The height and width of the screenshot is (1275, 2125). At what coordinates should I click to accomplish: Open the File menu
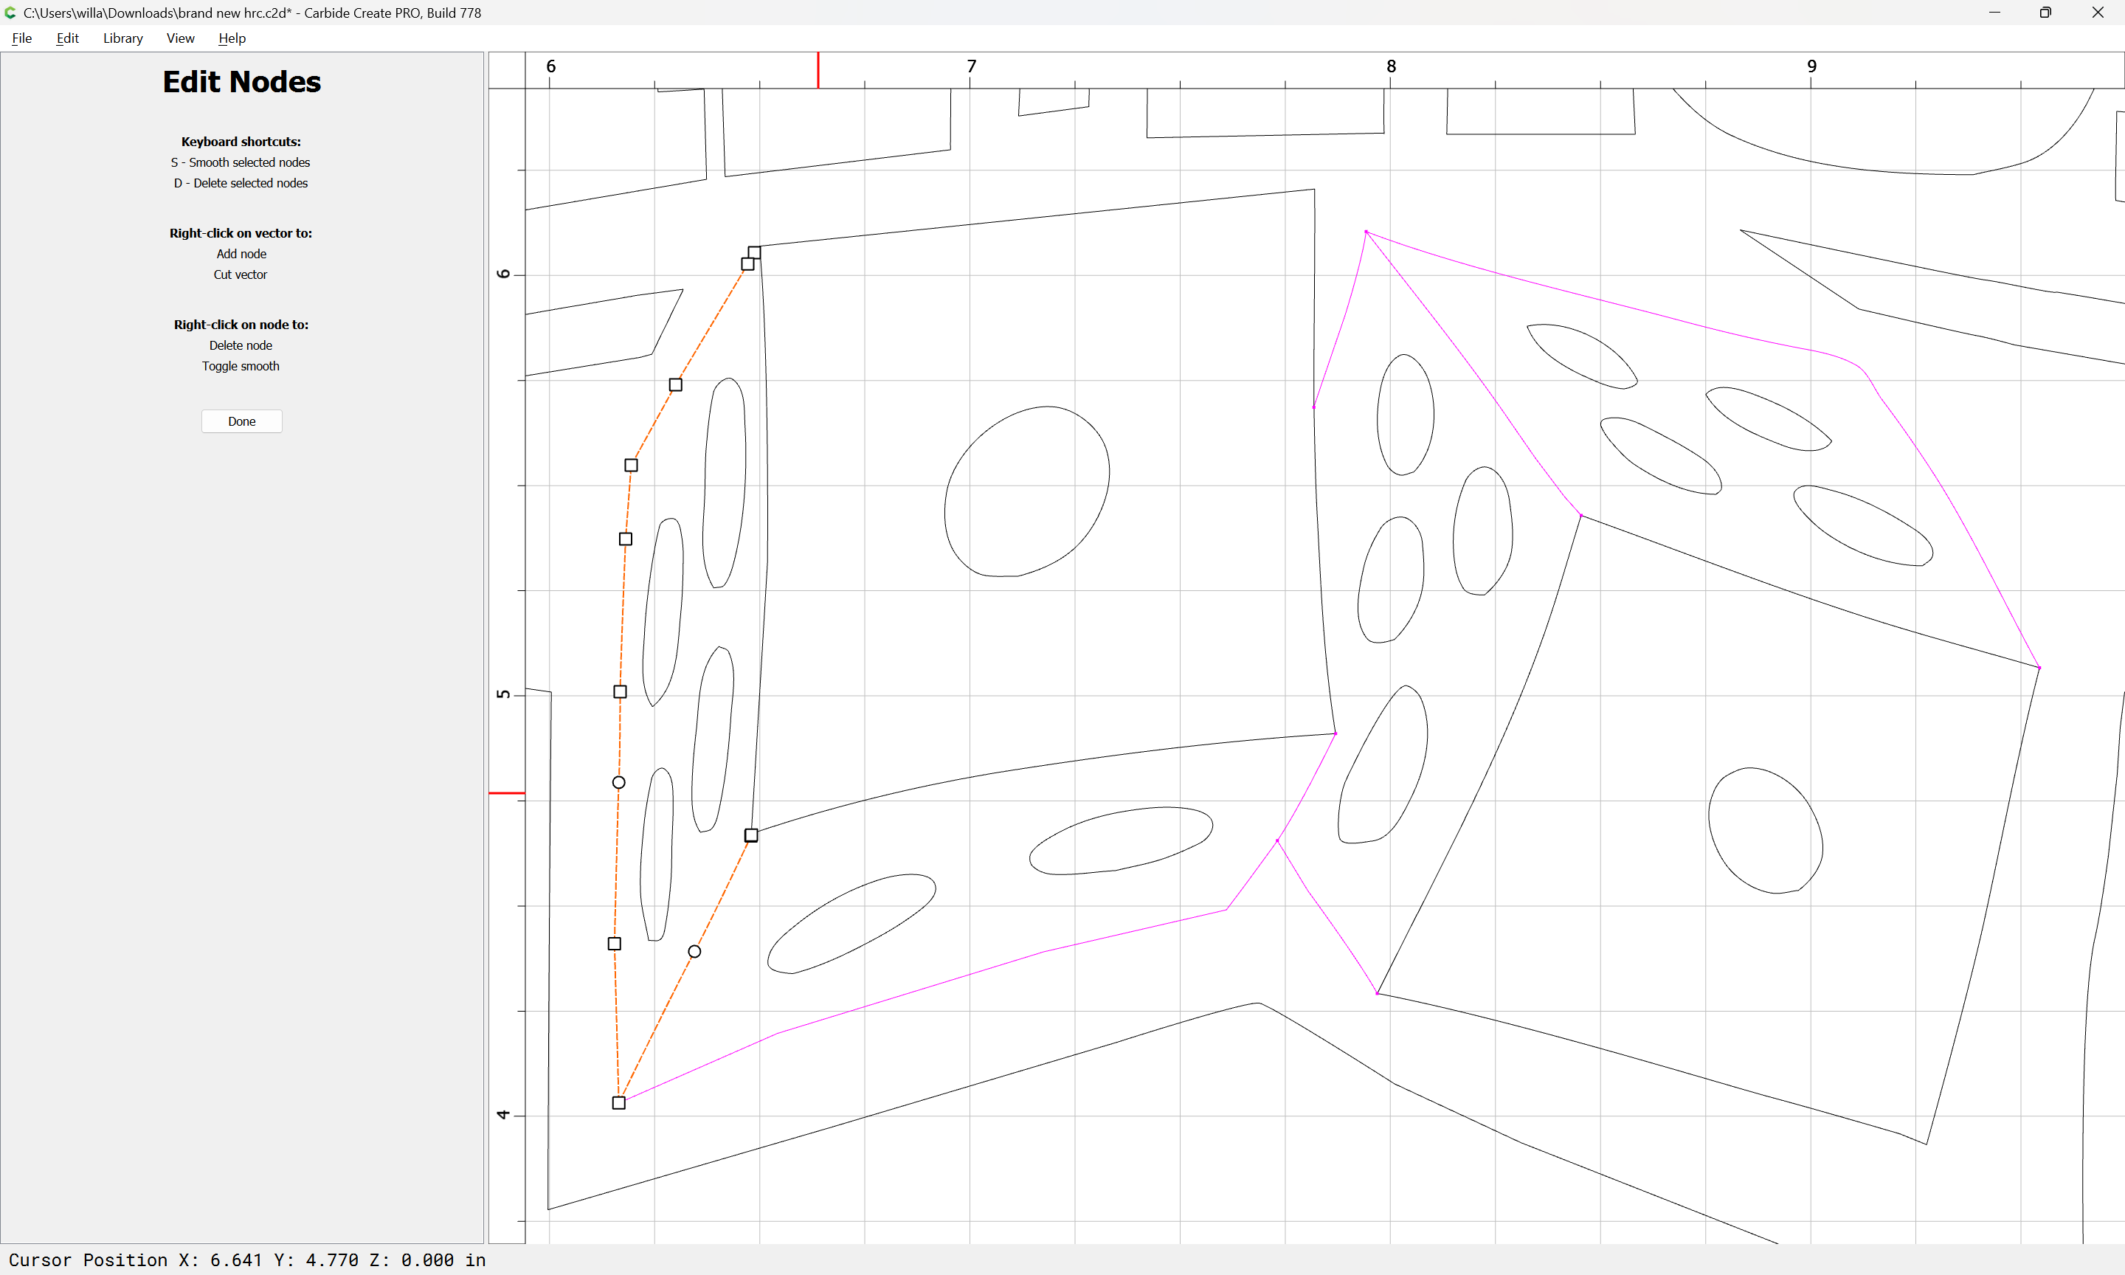[x=22, y=38]
